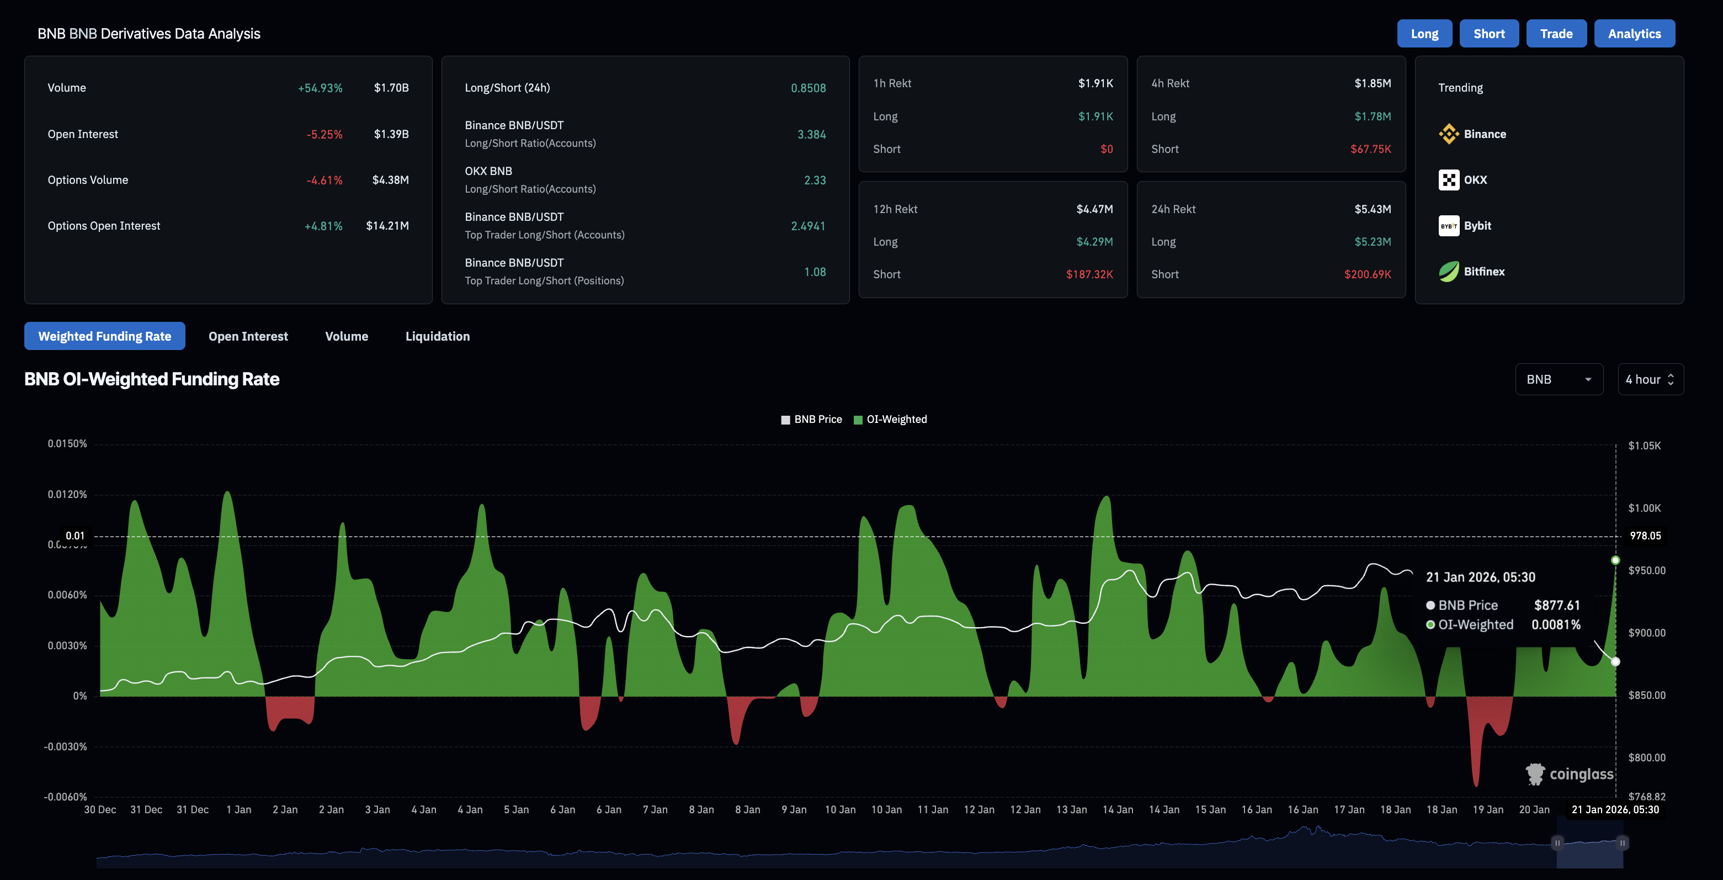Click the Short button at top
This screenshot has height=880, width=1723.
click(1488, 34)
